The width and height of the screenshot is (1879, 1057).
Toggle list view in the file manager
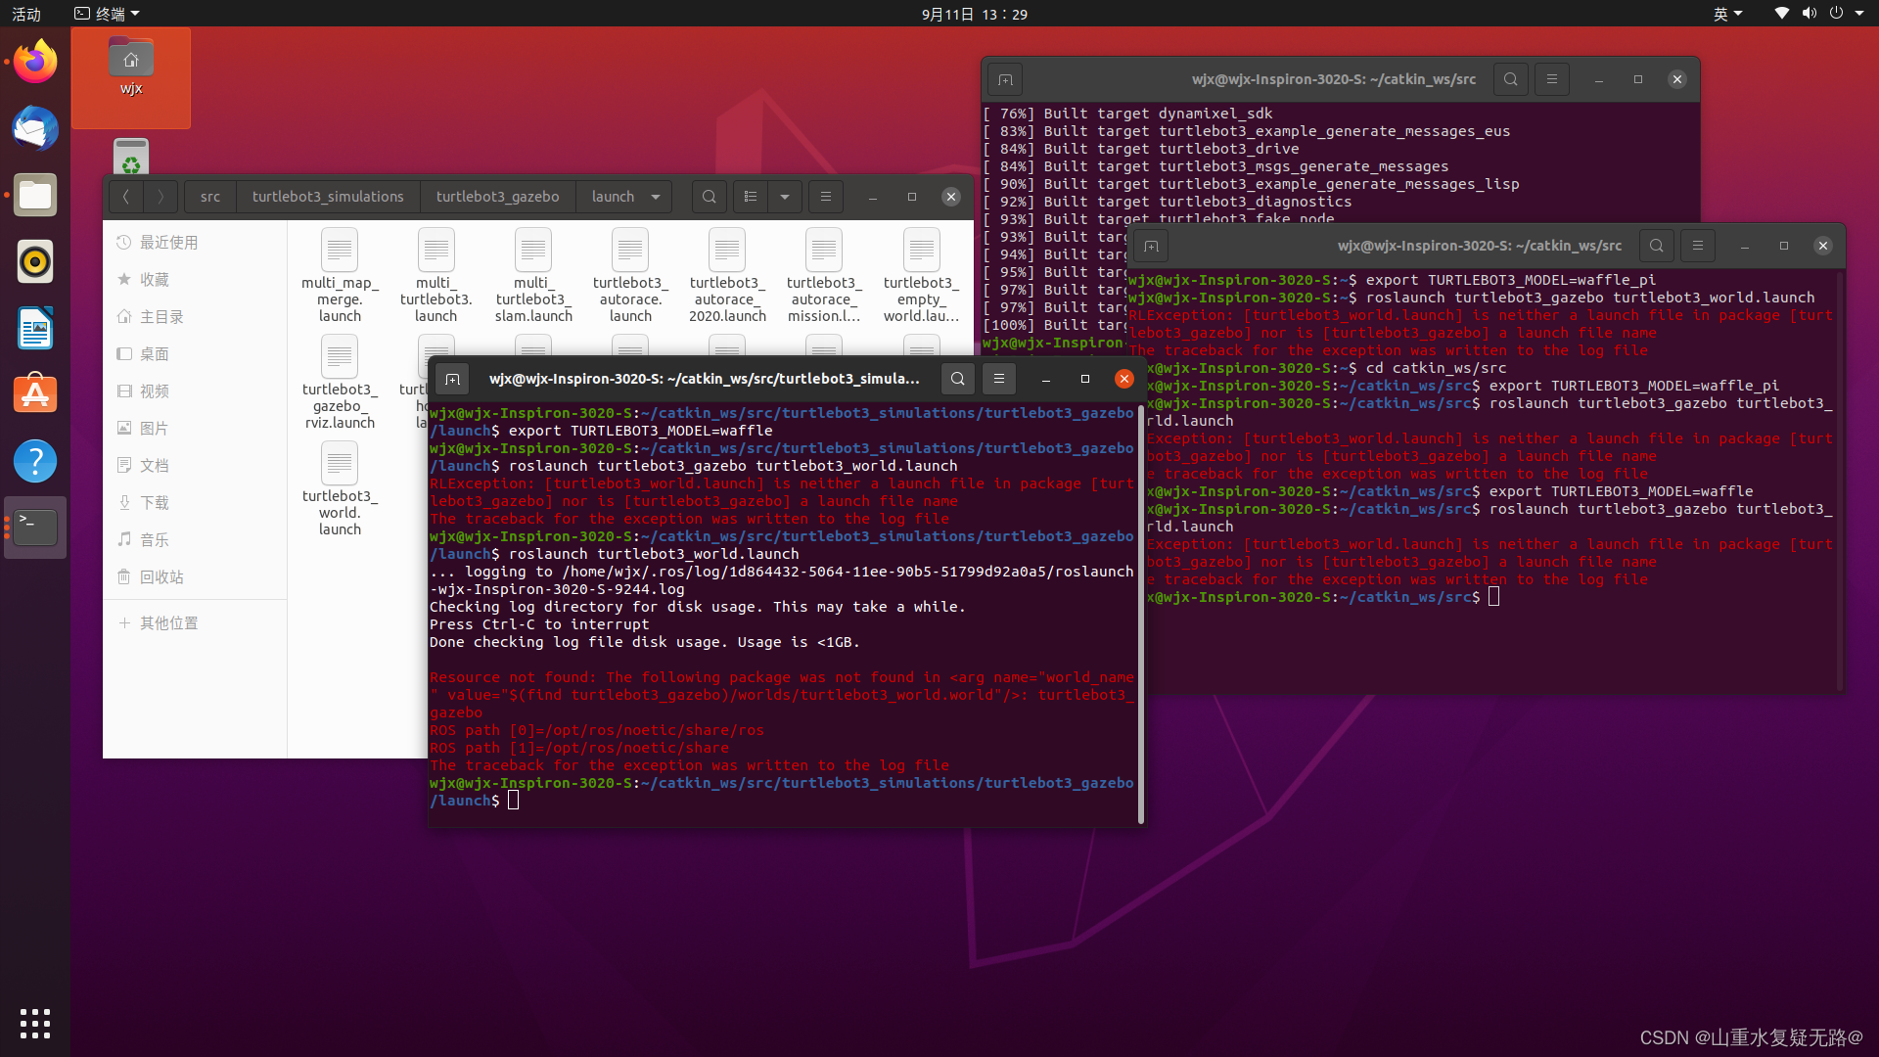751,197
